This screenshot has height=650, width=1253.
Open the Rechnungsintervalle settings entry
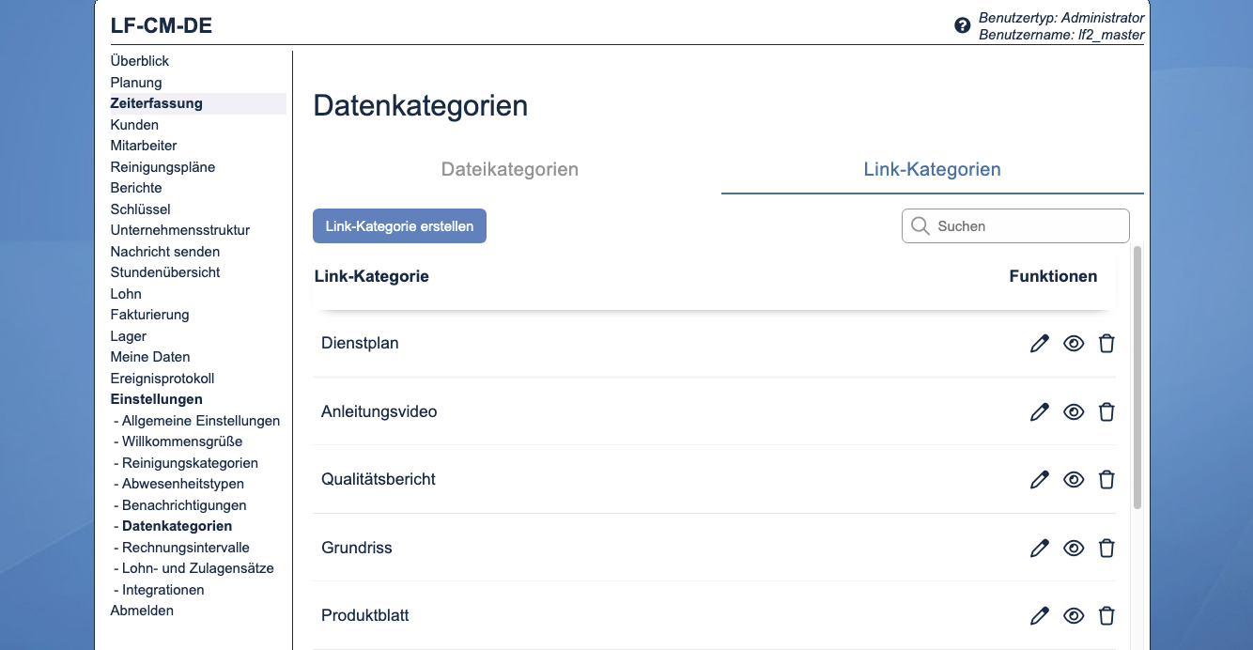(x=184, y=547)
